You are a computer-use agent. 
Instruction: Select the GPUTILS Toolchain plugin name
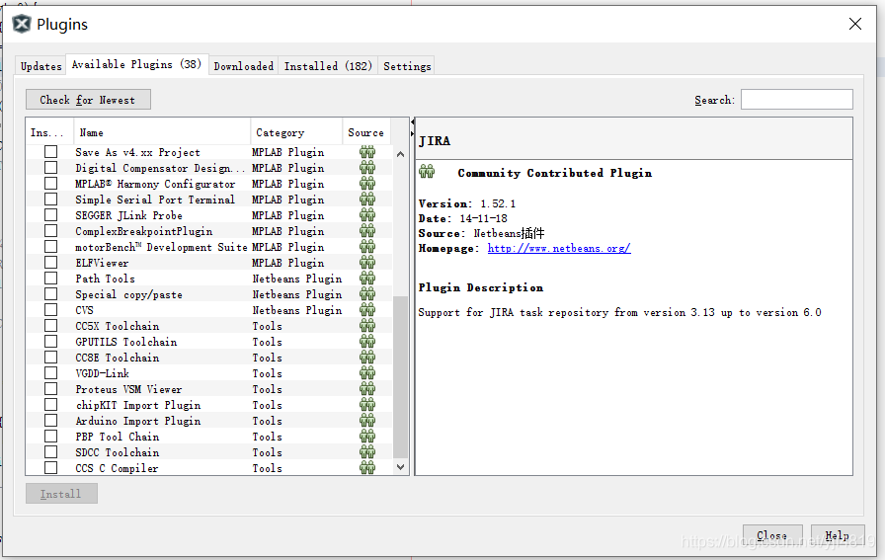pos(126,342)
